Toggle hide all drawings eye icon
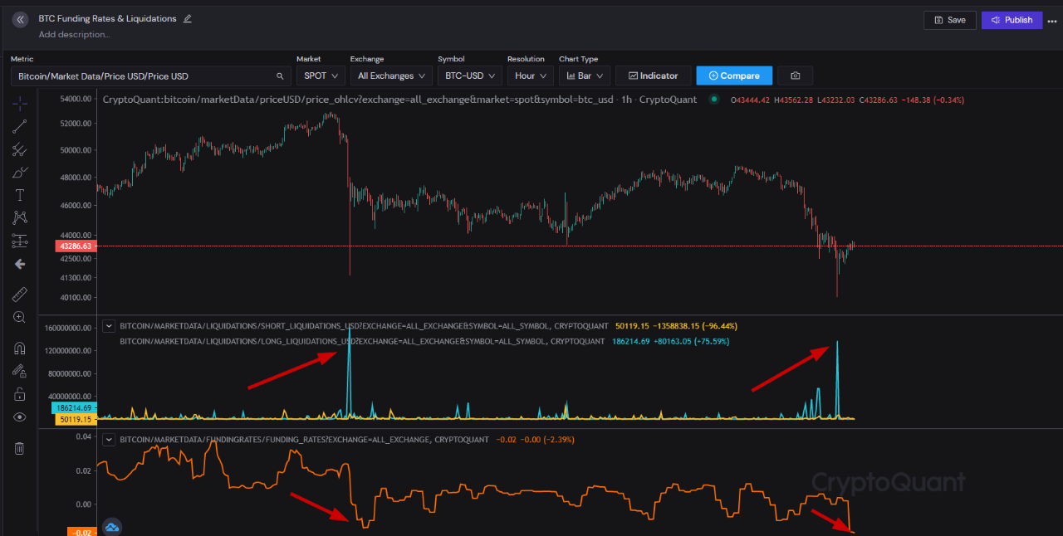The height and width of the screenshot is (536, 1063). 20,417
